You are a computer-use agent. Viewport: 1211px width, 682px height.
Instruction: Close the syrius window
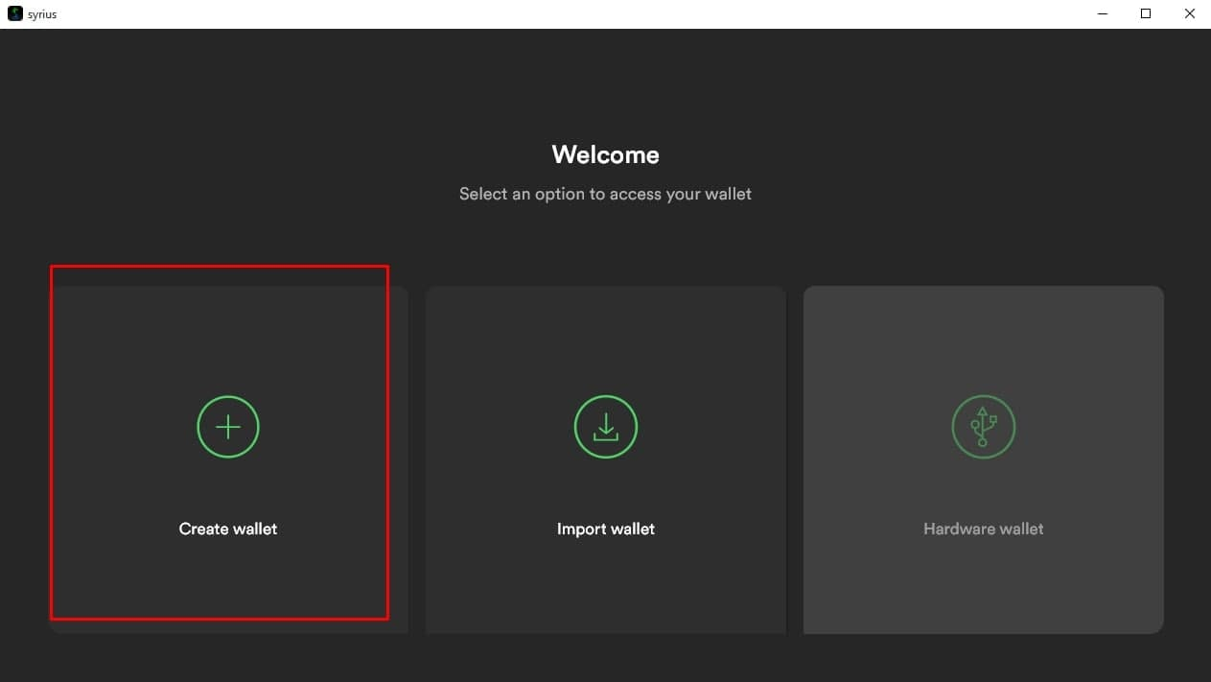coord(1189,13)
